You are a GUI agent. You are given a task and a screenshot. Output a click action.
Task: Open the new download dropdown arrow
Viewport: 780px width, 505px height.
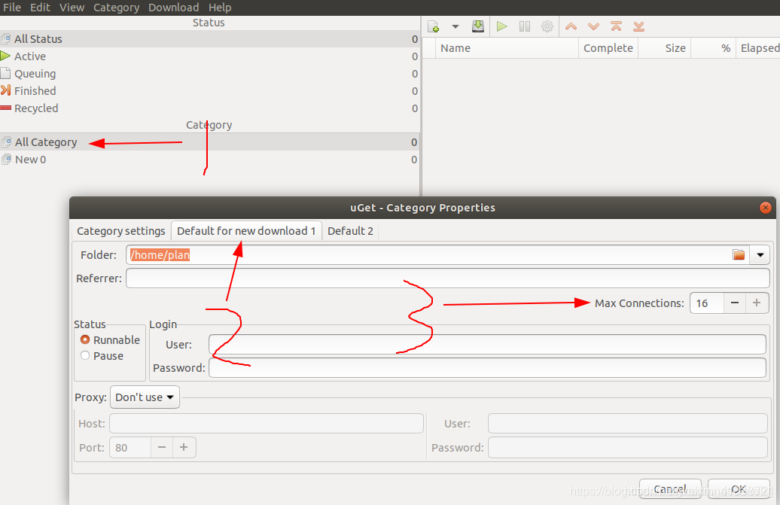click(456, 26)
